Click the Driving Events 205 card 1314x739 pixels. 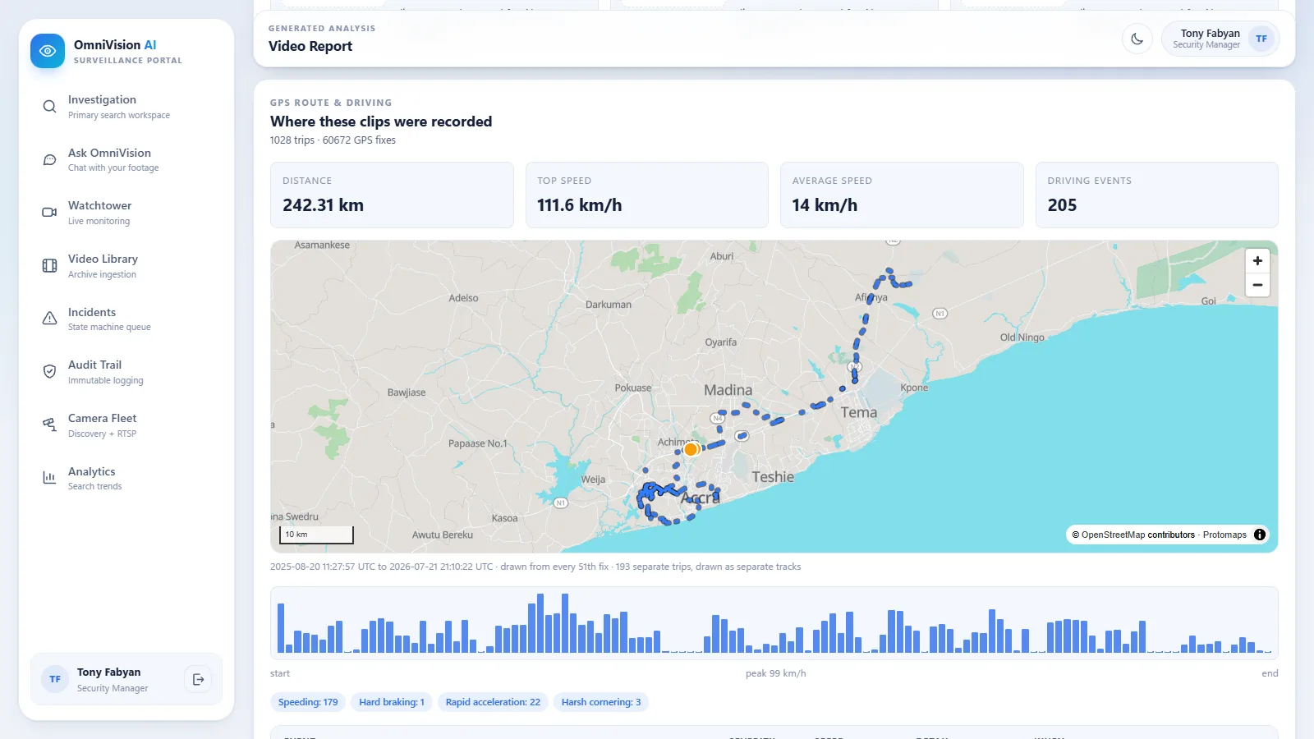pos(1157,195)
